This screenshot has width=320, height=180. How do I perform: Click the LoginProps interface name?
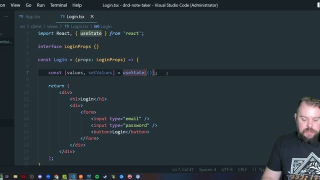click(77, 46)
